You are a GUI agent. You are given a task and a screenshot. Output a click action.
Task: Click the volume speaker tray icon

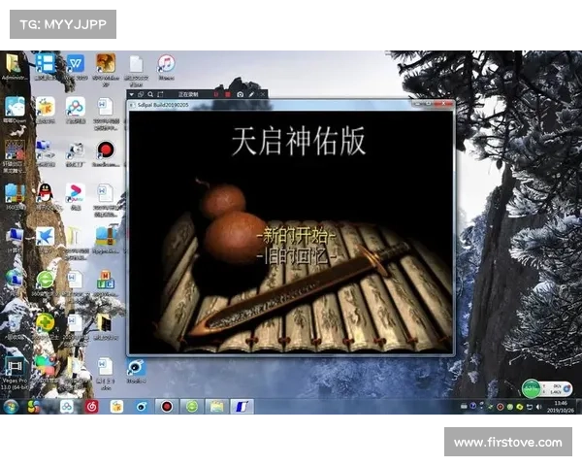click(x=538, y=407)
